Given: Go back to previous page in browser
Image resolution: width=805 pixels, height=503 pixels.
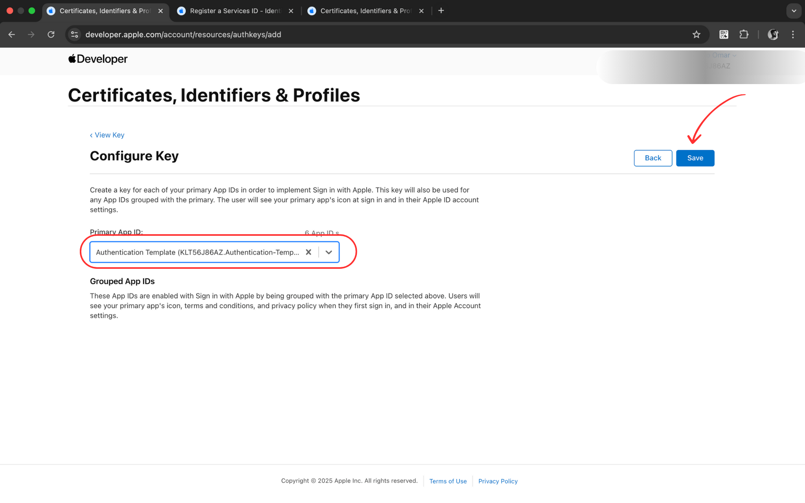Looking at the screenshot, I should [12, 35].
